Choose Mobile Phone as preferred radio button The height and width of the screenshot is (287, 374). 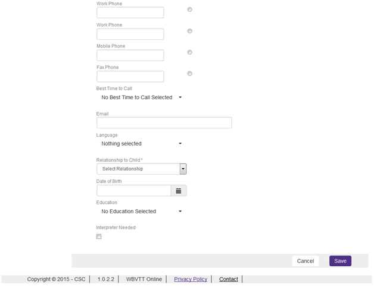pos(189,52)
